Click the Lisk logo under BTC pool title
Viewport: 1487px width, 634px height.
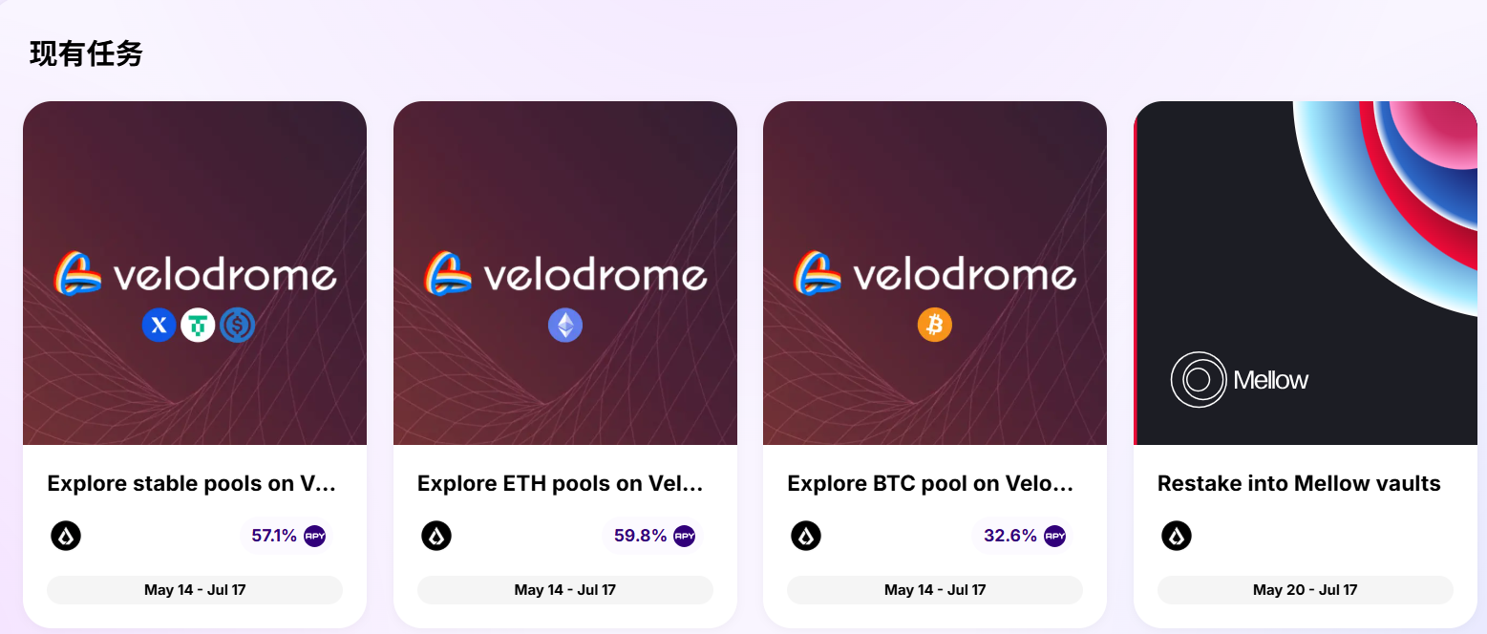pyautogui.click(x=806, y=536)
